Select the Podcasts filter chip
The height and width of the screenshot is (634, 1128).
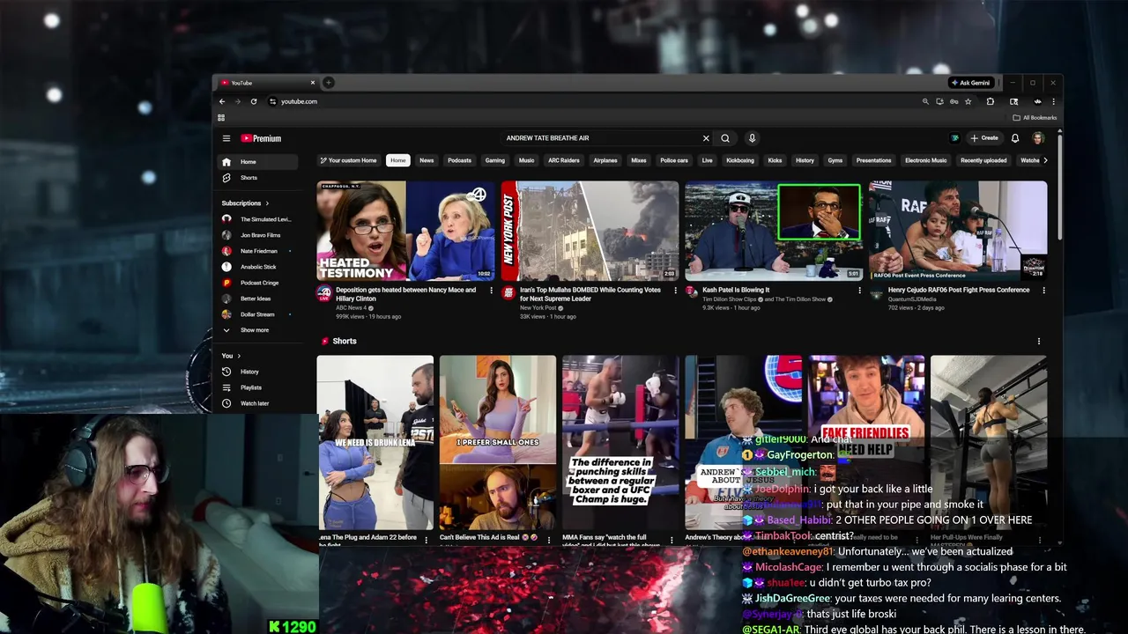[459, 160]
